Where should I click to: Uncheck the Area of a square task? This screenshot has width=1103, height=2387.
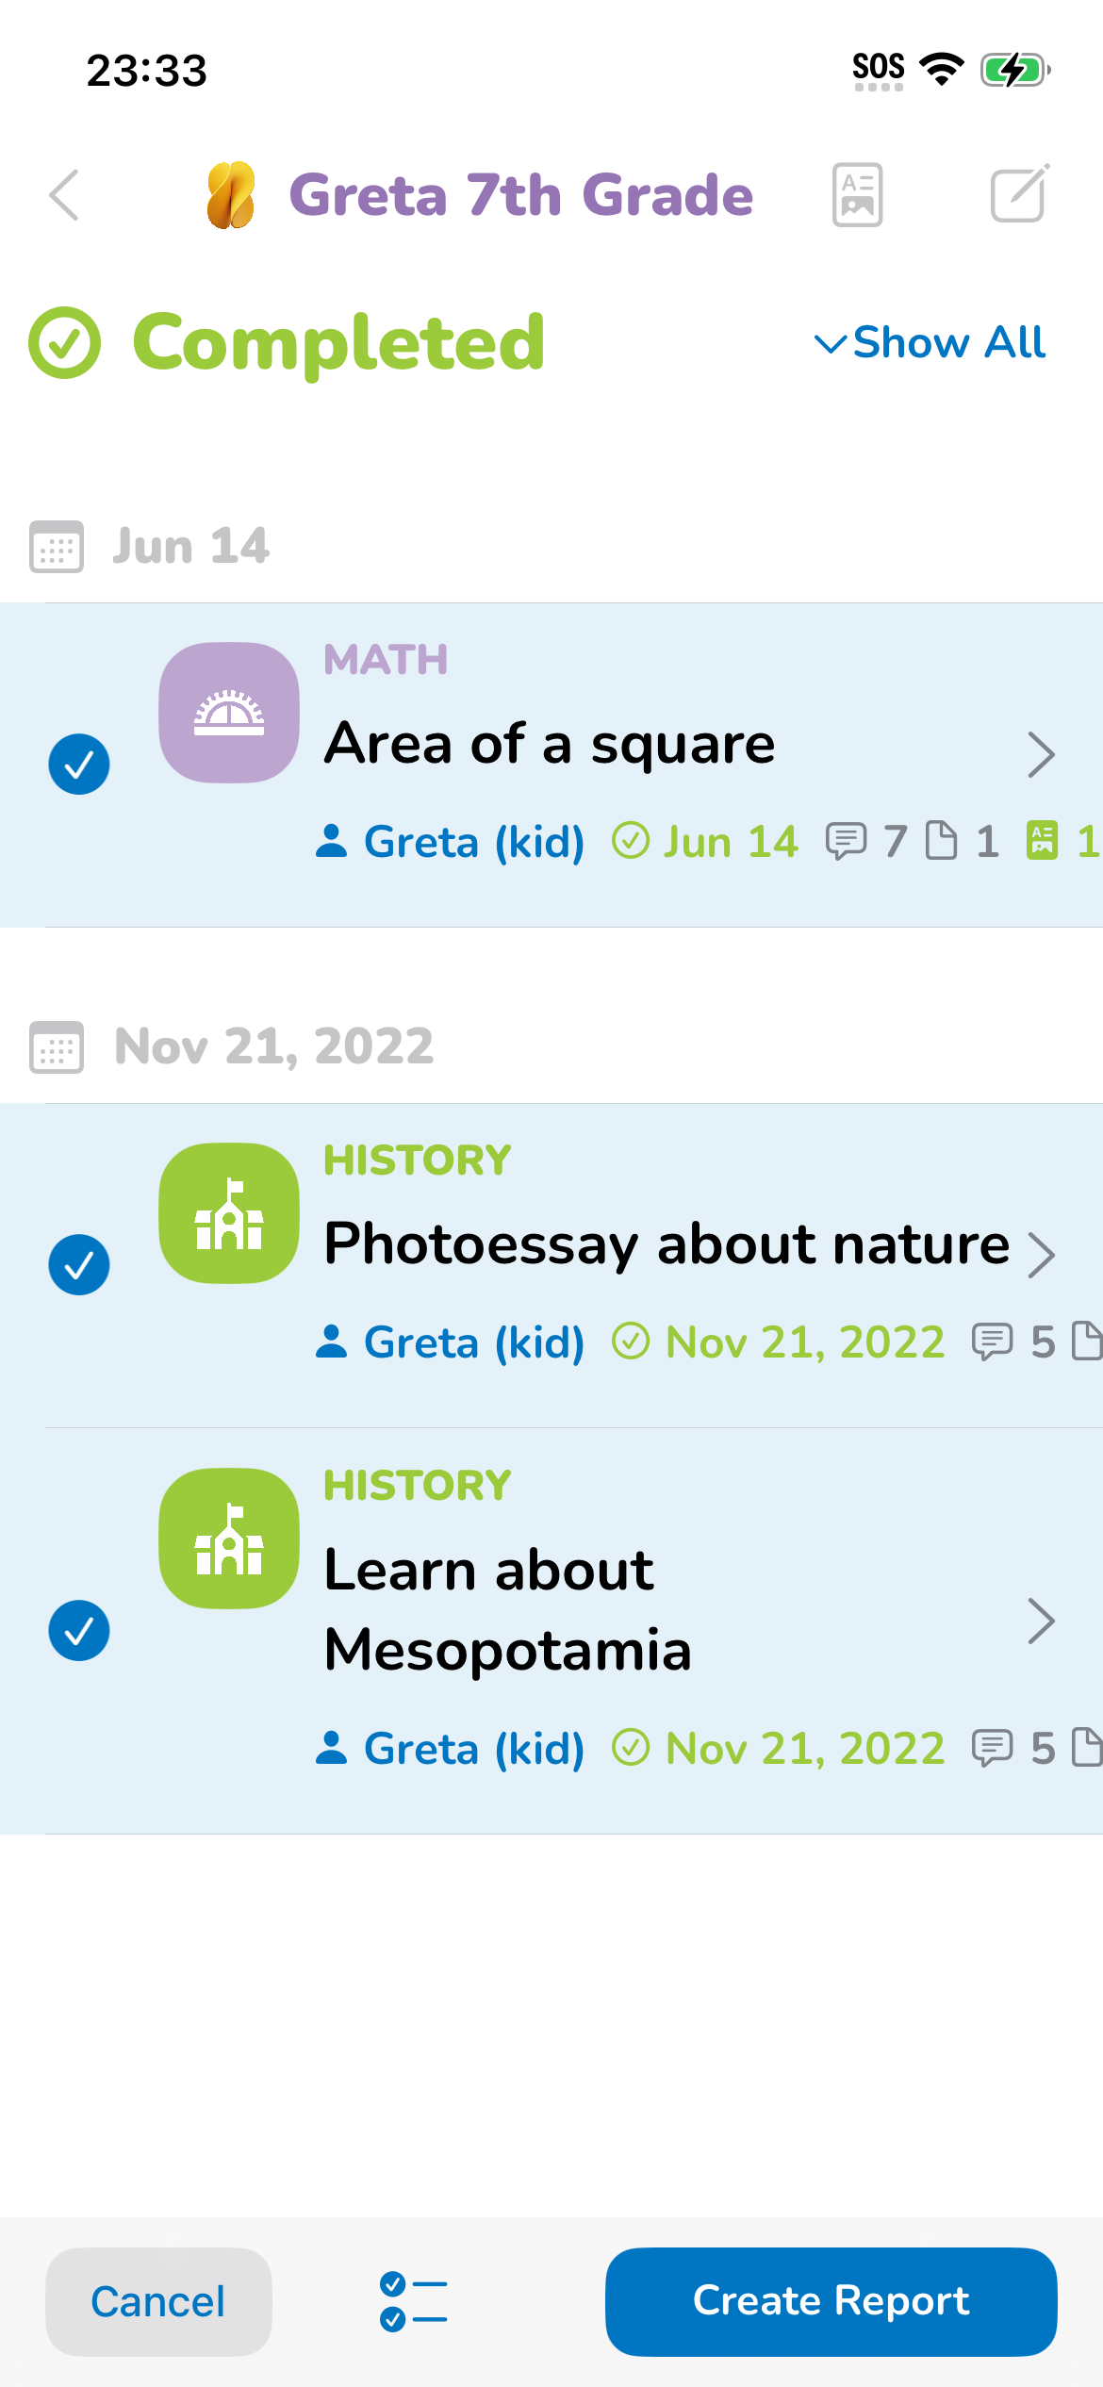(x=79, y=764)
